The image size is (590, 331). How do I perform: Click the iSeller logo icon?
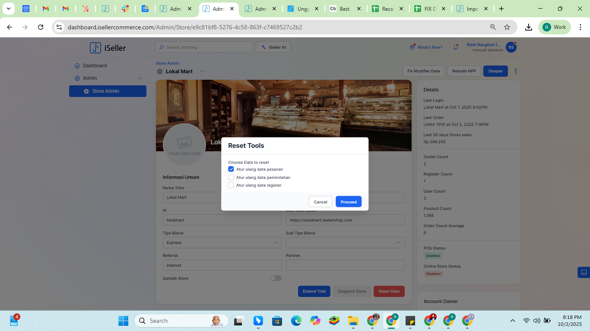(95, 48)
